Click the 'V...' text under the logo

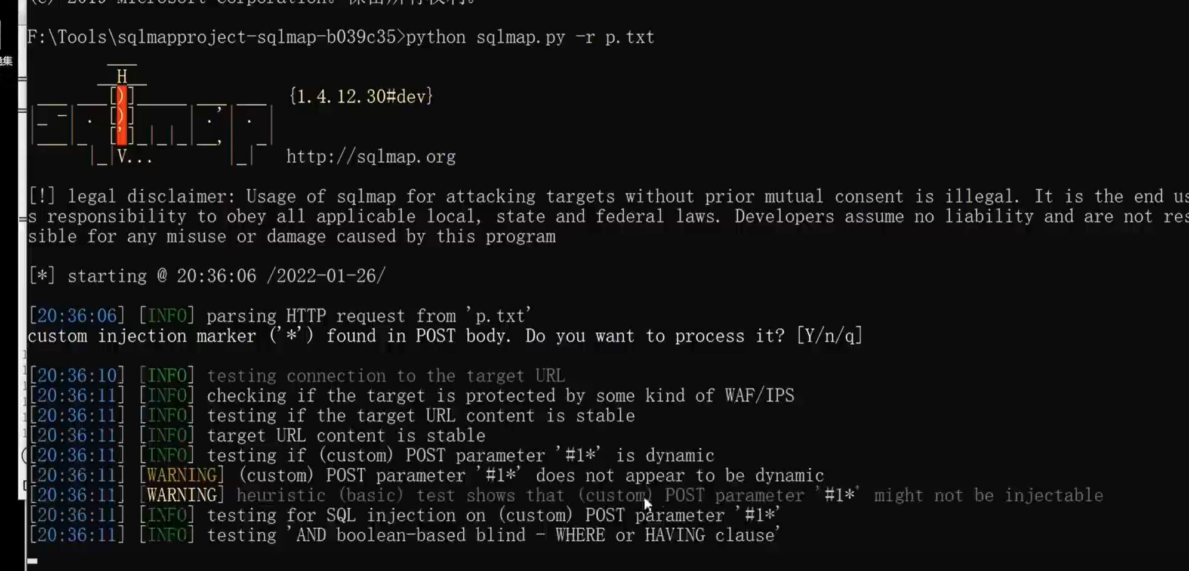point(134,157)
